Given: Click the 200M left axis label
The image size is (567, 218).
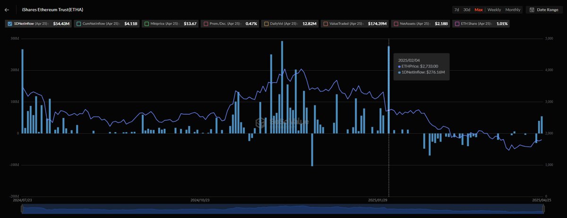Looking at the screenshot, I should click(x=15, y=70).
